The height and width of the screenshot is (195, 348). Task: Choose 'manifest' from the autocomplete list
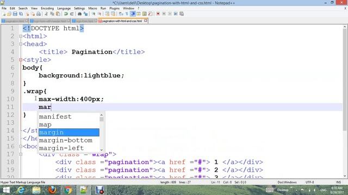coord(69,116)
